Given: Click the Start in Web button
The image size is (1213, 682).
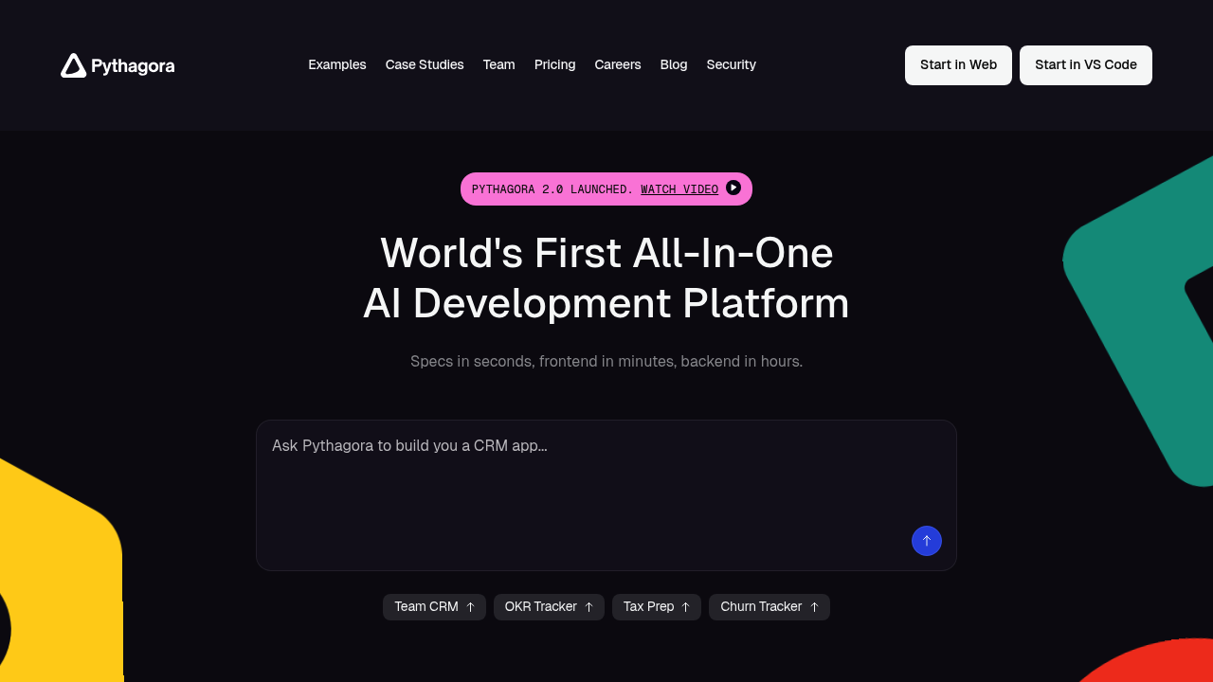Looking at the screenshot, I should click(958, 65).
